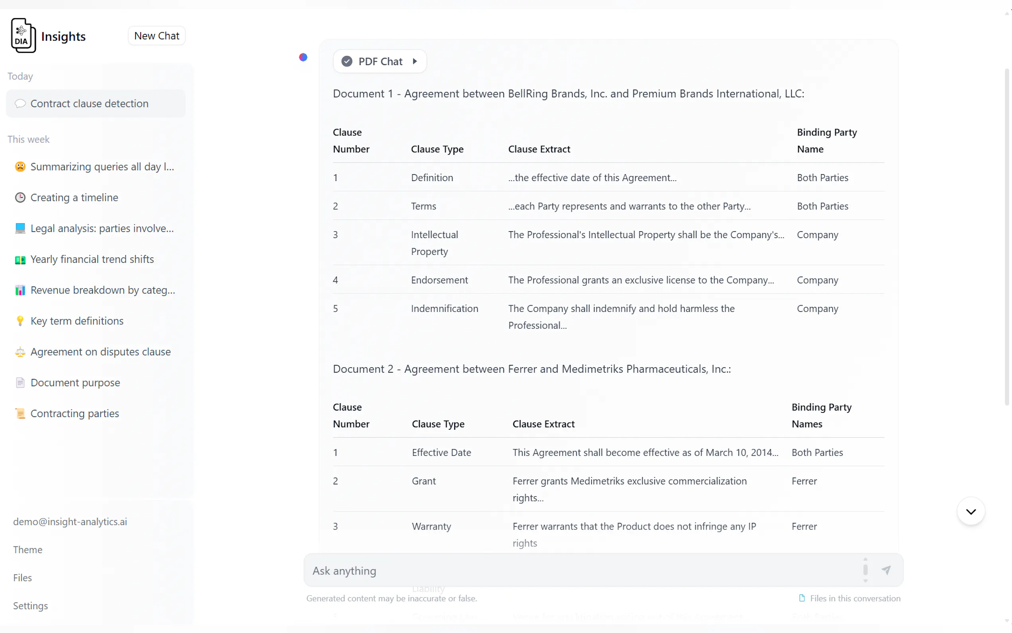This screenshot has height=633, width=1012.
Task: Open the Contract clause detection chat
Action: [96, 103]
